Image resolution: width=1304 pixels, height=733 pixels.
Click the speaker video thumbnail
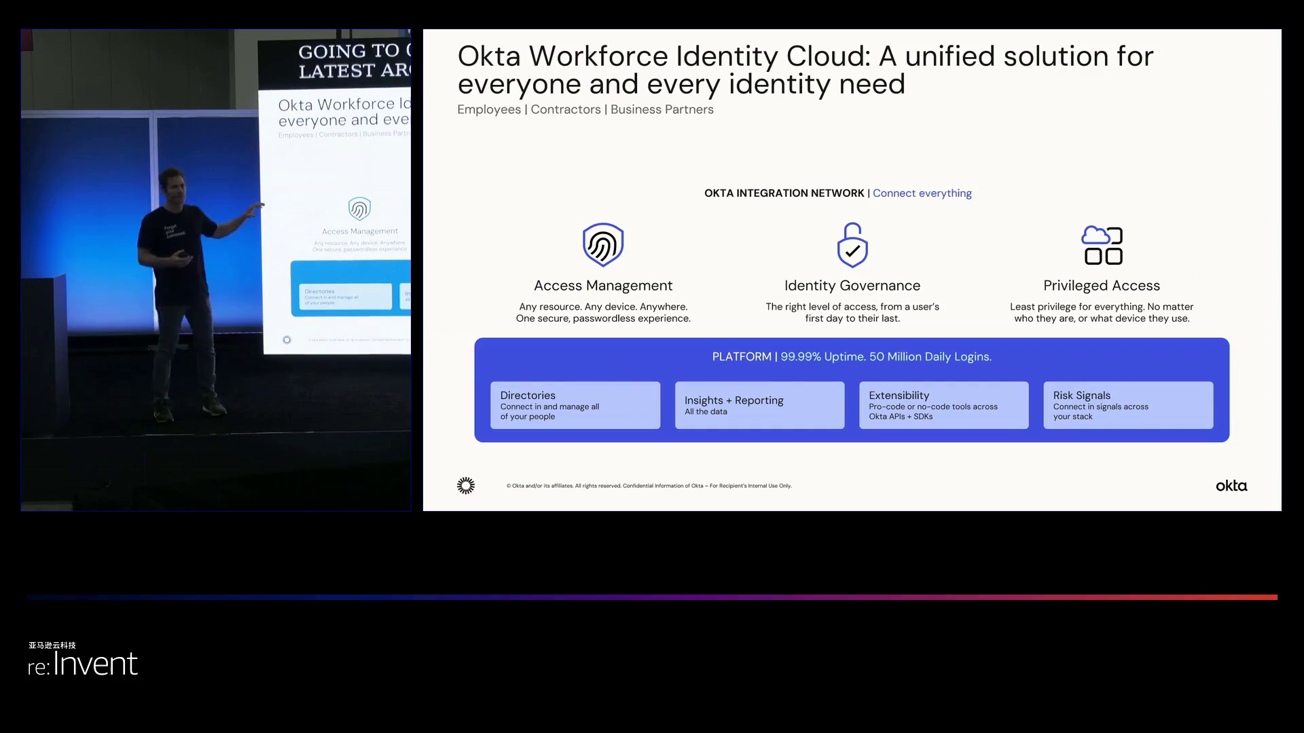215,269
